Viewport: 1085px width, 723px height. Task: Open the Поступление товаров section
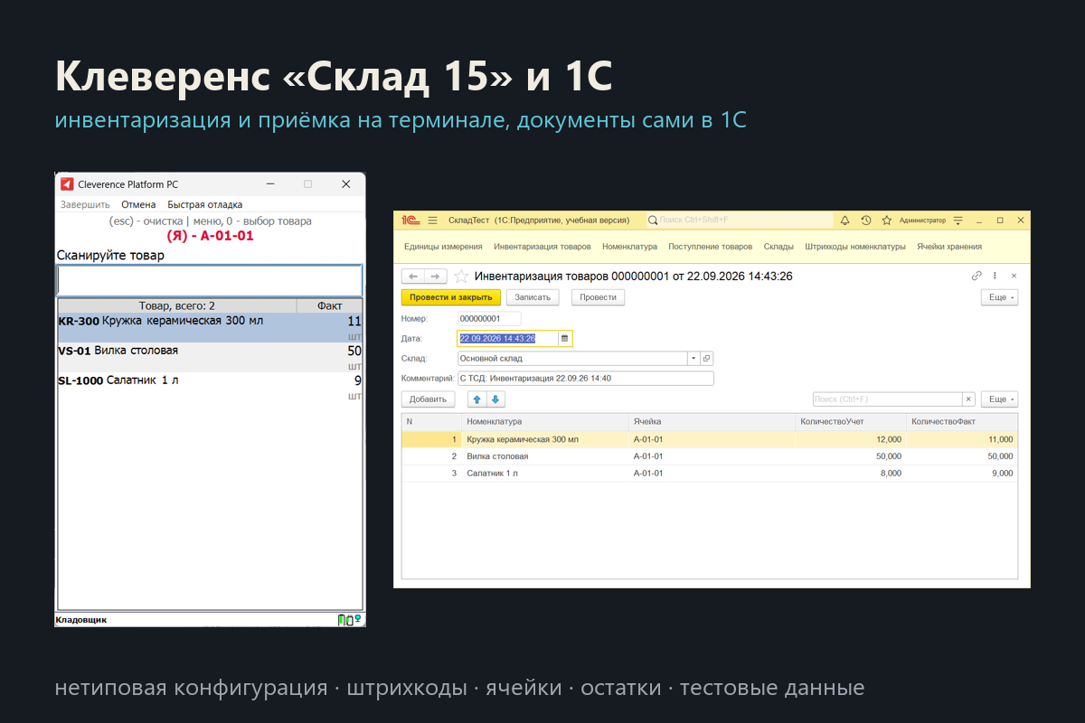click(x=710, y=247)
